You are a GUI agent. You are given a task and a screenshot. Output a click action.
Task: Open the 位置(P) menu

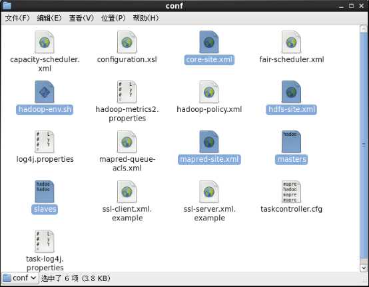(x=113, y=18)
